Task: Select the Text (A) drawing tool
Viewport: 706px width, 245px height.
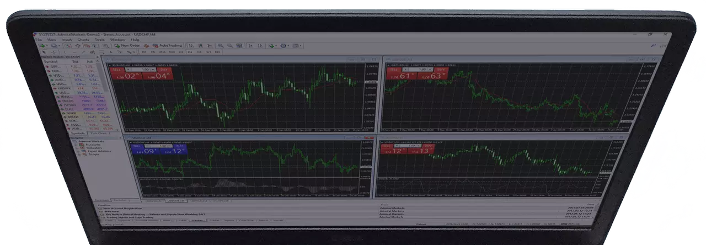Action: (x=111, y=52)
